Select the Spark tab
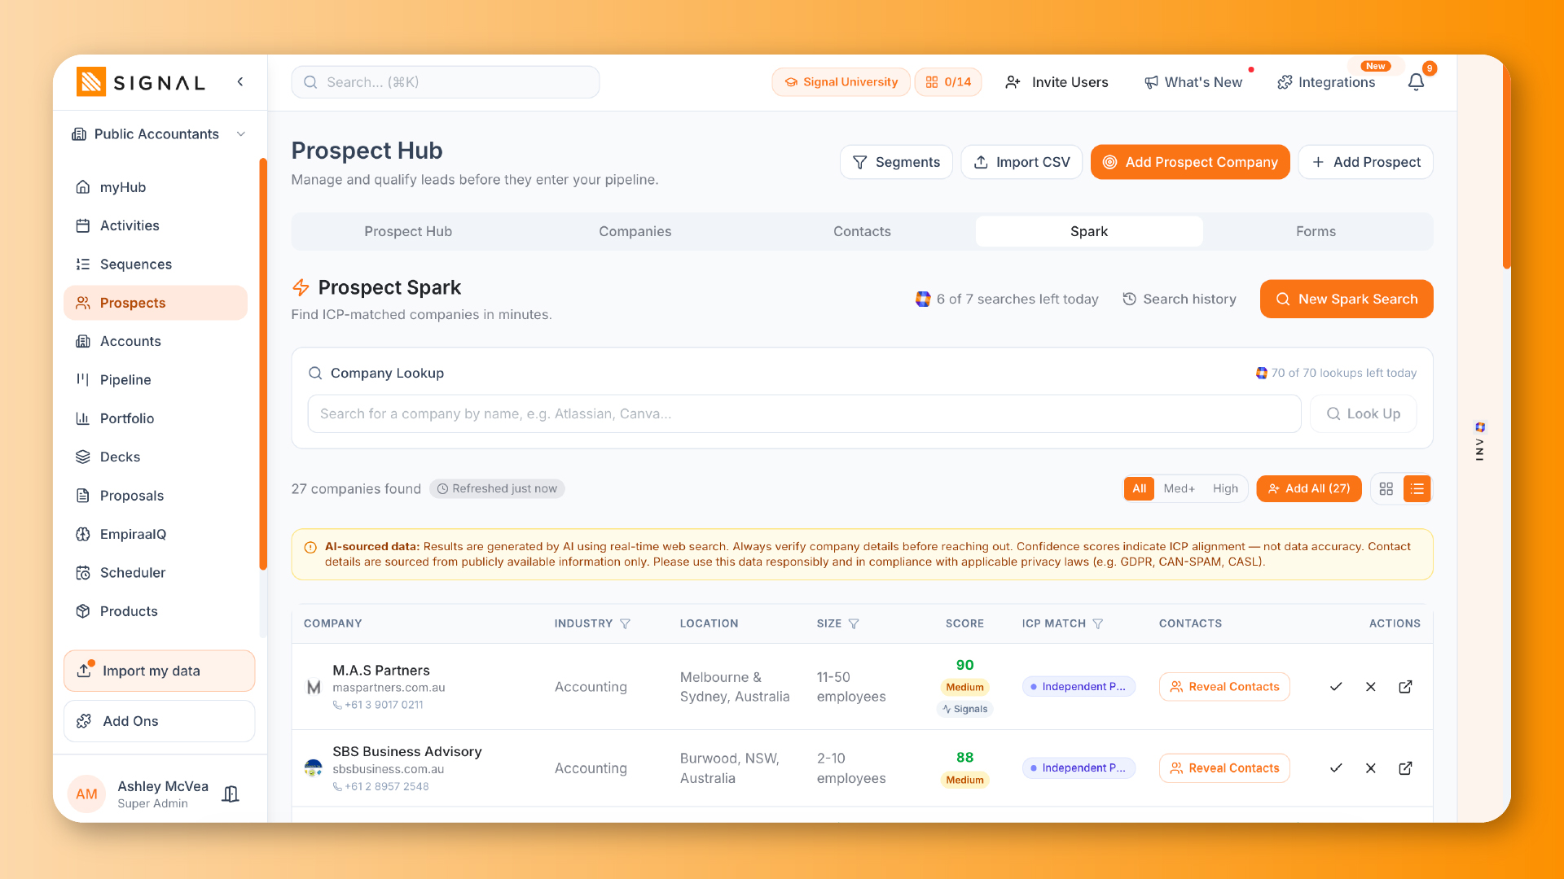 point(1089,231)
